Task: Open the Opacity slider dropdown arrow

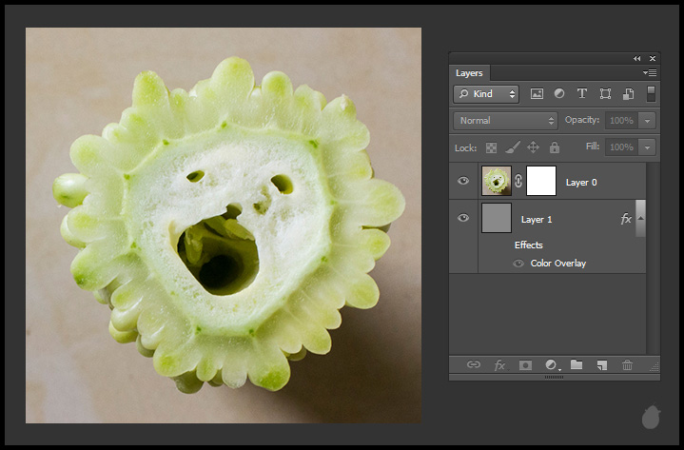Action: [647, 121]
